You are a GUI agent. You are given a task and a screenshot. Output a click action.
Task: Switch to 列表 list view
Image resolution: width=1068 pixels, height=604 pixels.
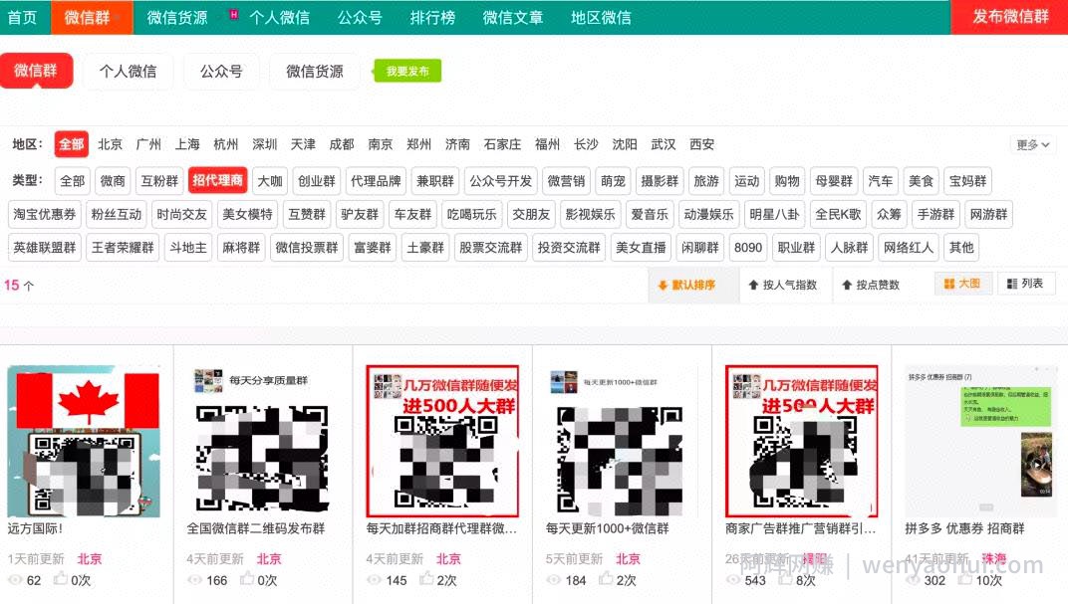(1026, 284)
